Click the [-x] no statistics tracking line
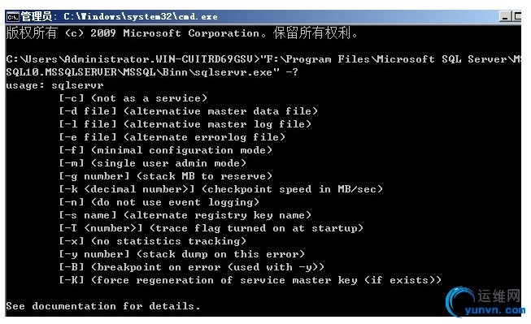The height and width of the screenshot is (324, 531). pyautogui.click(x=153, y=241)
